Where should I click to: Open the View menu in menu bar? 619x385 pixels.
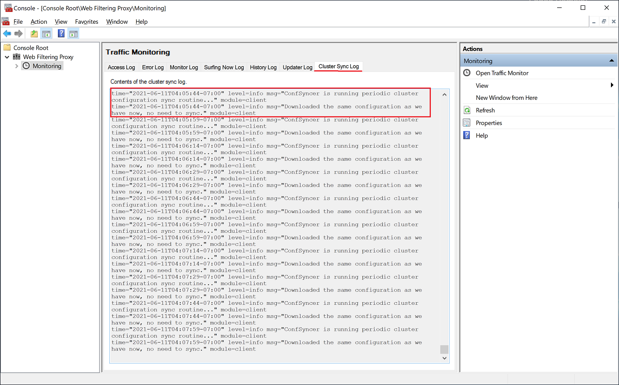[61, 21]
